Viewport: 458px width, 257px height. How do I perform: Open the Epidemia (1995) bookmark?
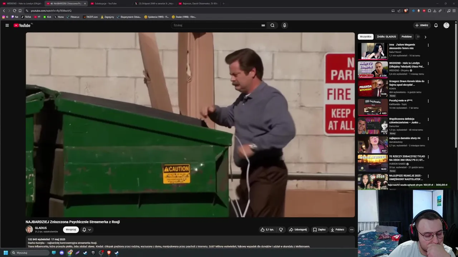[156, 17]
